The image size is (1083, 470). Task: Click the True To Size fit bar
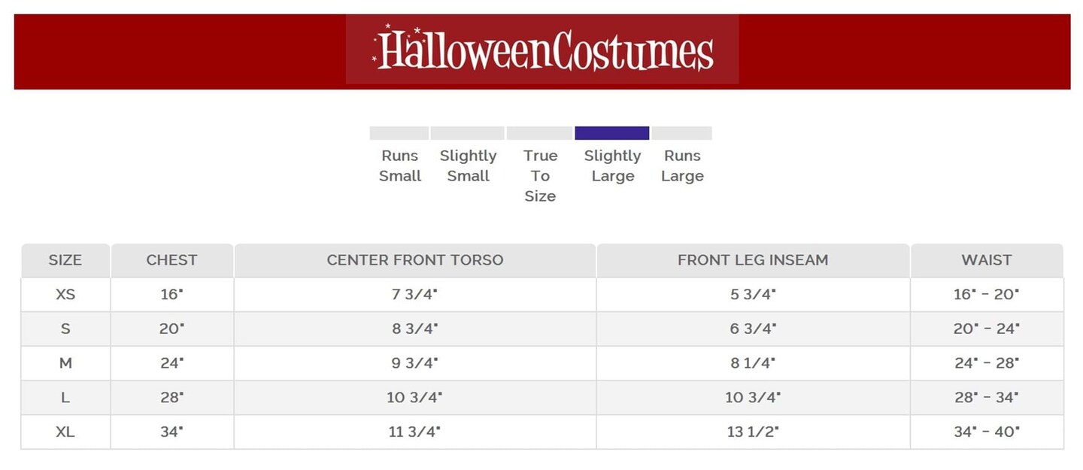540,133
